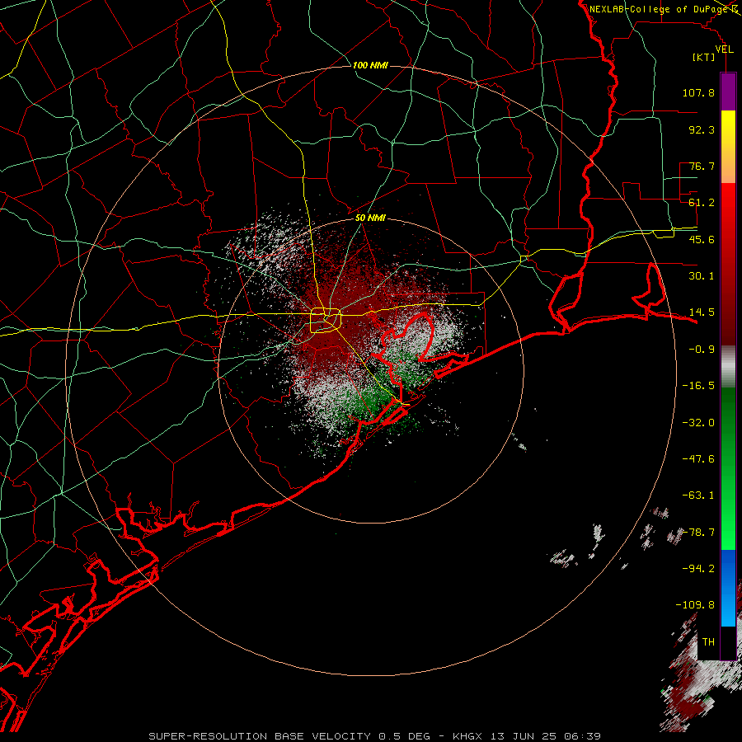Screen dimensions: 742x742
Task: Pick the yellow-orange segment of the color bar
Action: pos(728,147)
